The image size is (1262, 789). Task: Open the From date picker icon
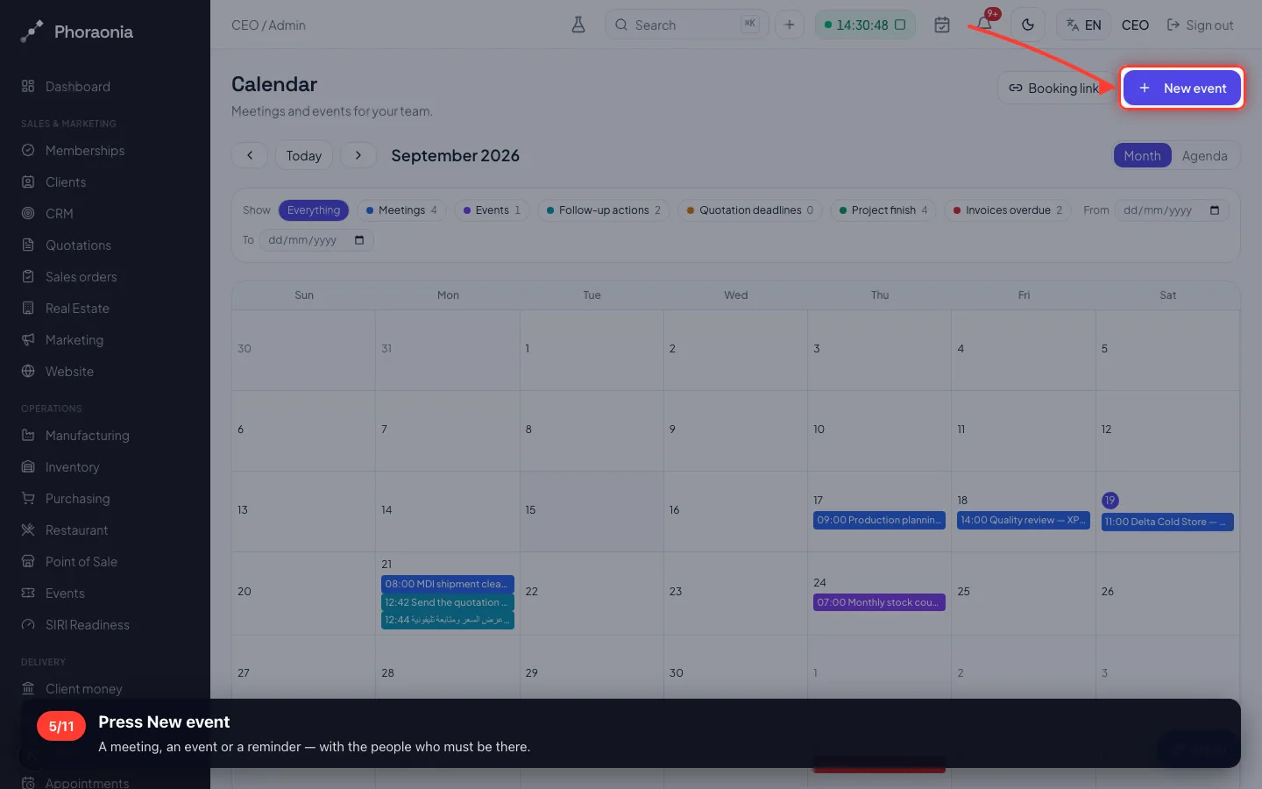[x=1215, y=210]
